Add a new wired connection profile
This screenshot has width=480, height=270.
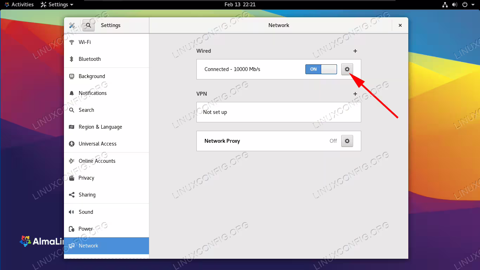[355, 51]
